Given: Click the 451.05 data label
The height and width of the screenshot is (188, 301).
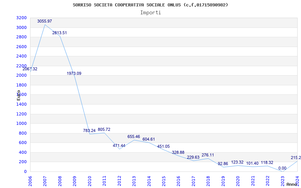Looking at the screenshot, I should (x=163, y=146).
